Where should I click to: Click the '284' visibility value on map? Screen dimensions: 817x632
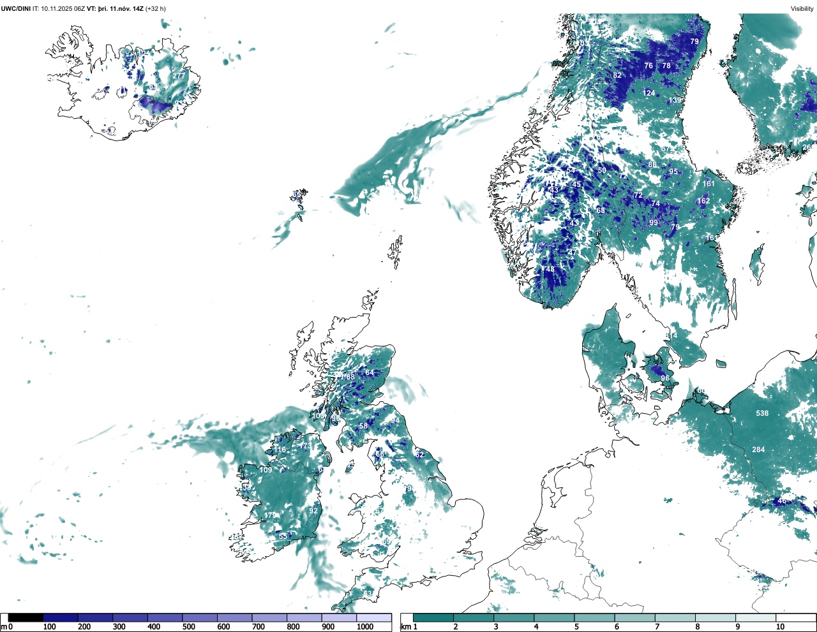point(758,450)
